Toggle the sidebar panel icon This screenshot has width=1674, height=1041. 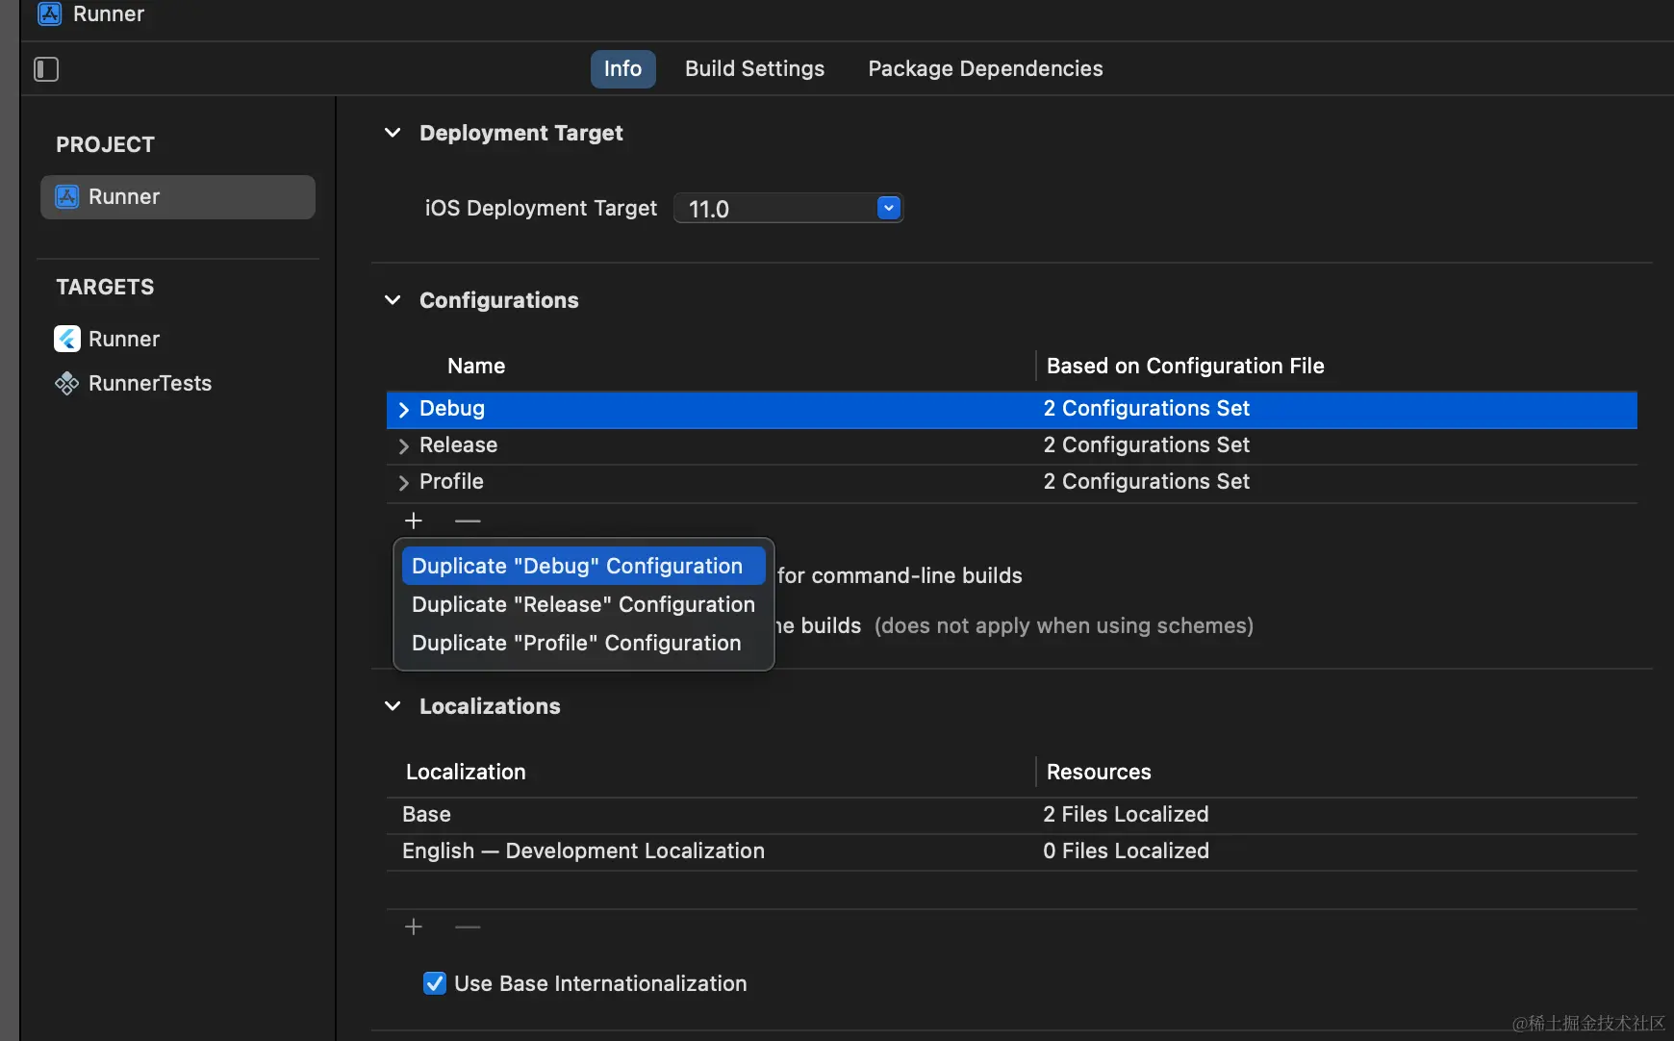pos(46,69)
